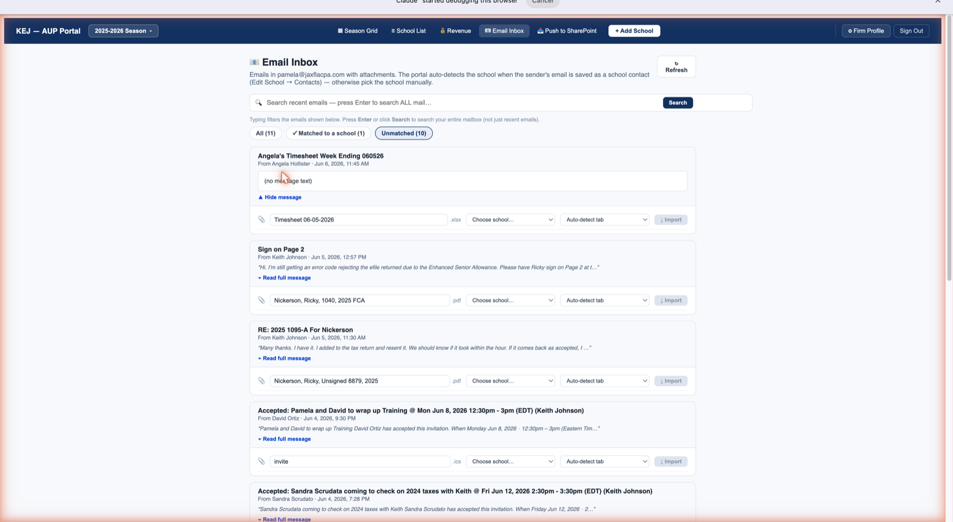Click the RE: 2025 1095-A For Nickerson subject
Viewport: 953px width, 522px height.
(306, 330)
